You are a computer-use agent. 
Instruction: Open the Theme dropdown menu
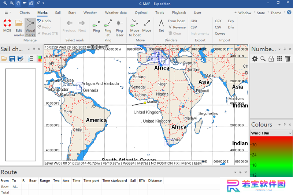[x=278, y=13]
